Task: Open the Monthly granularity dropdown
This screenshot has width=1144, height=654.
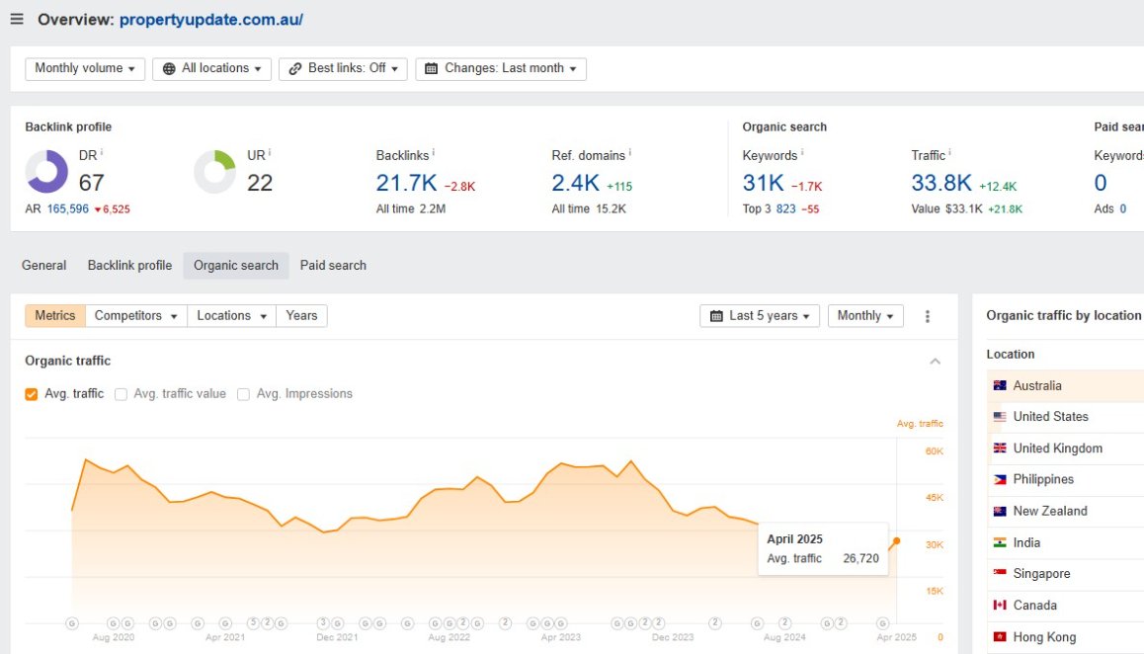Action: pyautogui.click(x=865, y=316)
